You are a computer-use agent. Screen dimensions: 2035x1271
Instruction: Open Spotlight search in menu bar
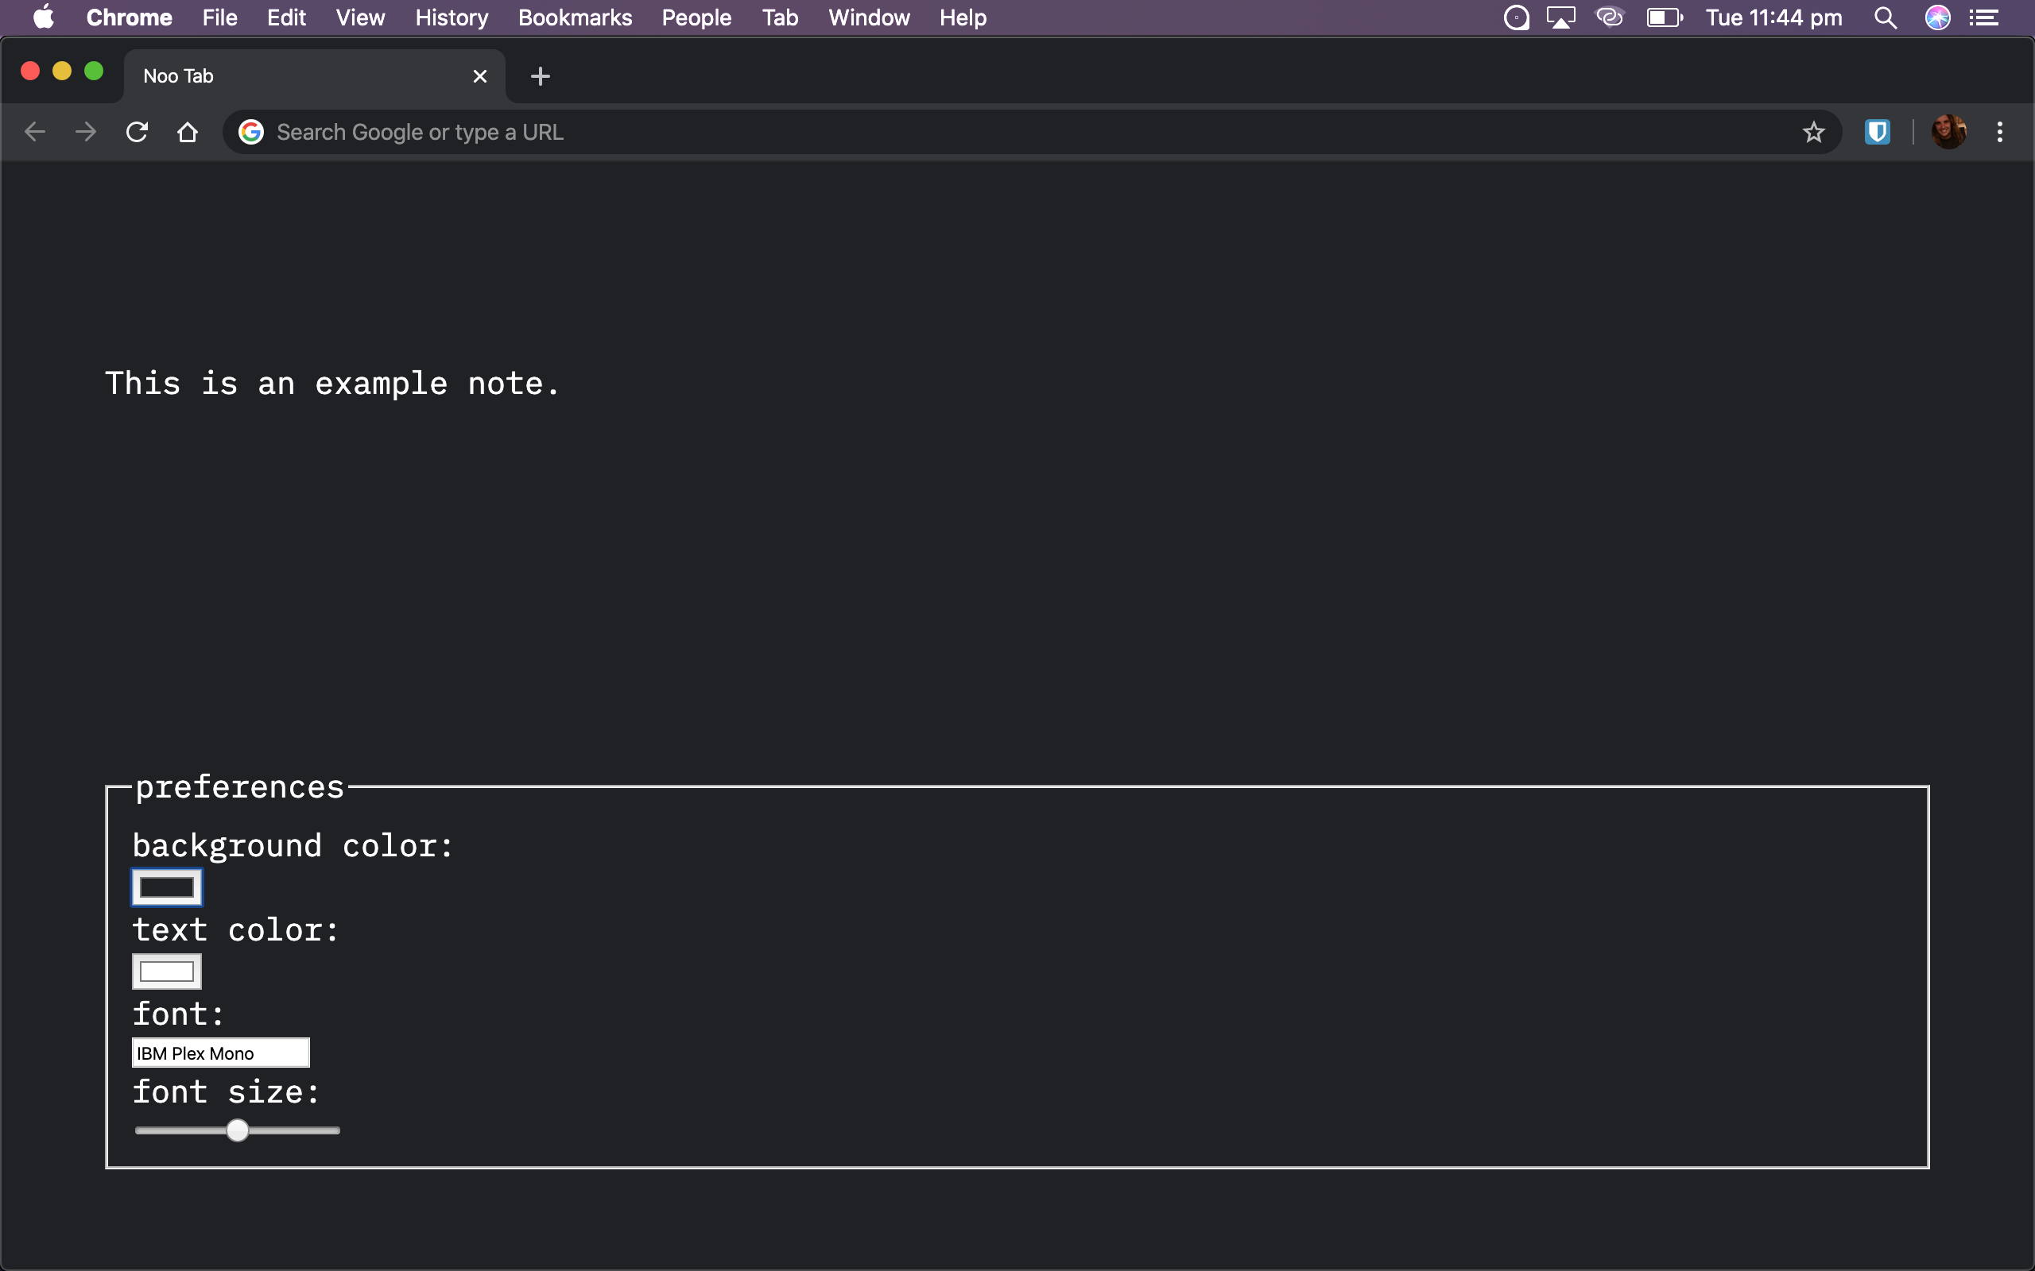coord(1886,17)
